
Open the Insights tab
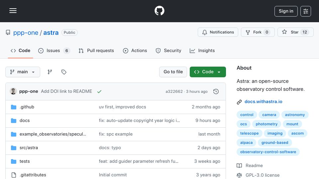[202, 50]
